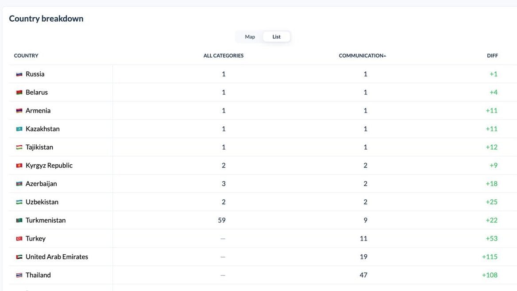Click the Armenia flag icon
Screen dimensions: 517x291
19,111
